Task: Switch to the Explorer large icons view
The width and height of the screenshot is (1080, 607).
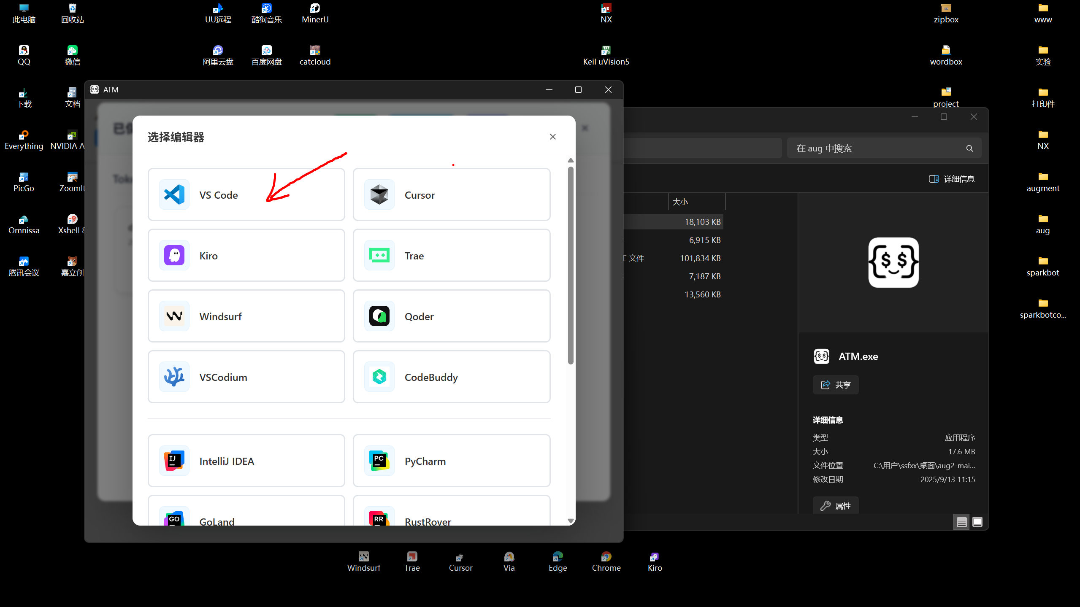Action: tap(977, 522)
